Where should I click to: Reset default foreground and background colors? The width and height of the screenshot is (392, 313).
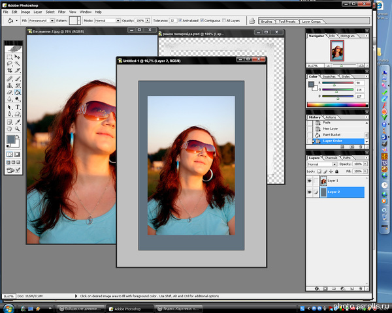click(8, 146)
